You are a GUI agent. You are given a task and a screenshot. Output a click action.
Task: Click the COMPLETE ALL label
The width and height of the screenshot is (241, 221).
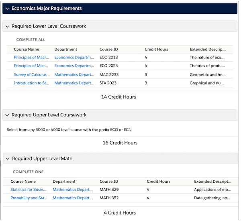tap(31, 40)
